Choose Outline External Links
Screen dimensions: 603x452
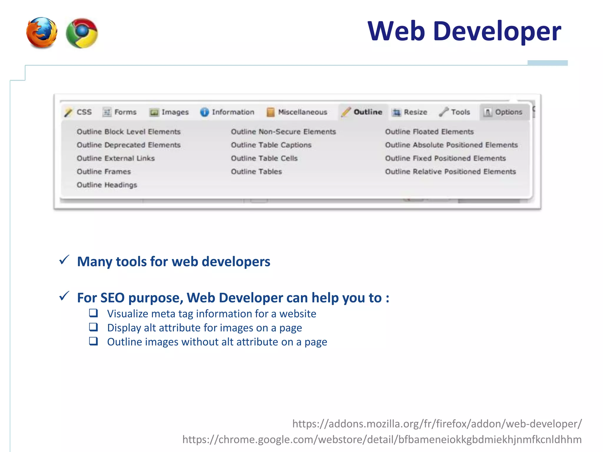(116, 158)
